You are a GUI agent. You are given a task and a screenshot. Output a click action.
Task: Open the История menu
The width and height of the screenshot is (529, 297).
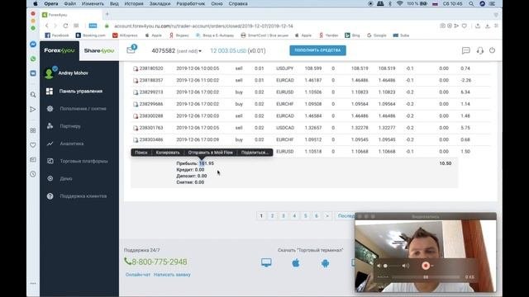(134, 3)
